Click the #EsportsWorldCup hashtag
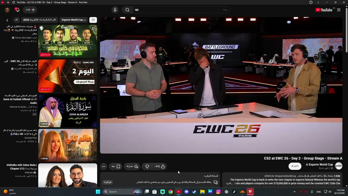The image size is (348, 196). tap(285, 176)
